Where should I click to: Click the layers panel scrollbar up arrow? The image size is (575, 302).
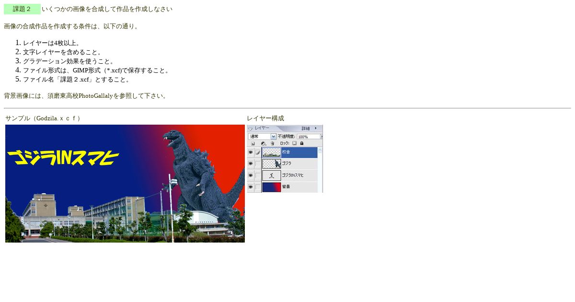tap(320, 151)
